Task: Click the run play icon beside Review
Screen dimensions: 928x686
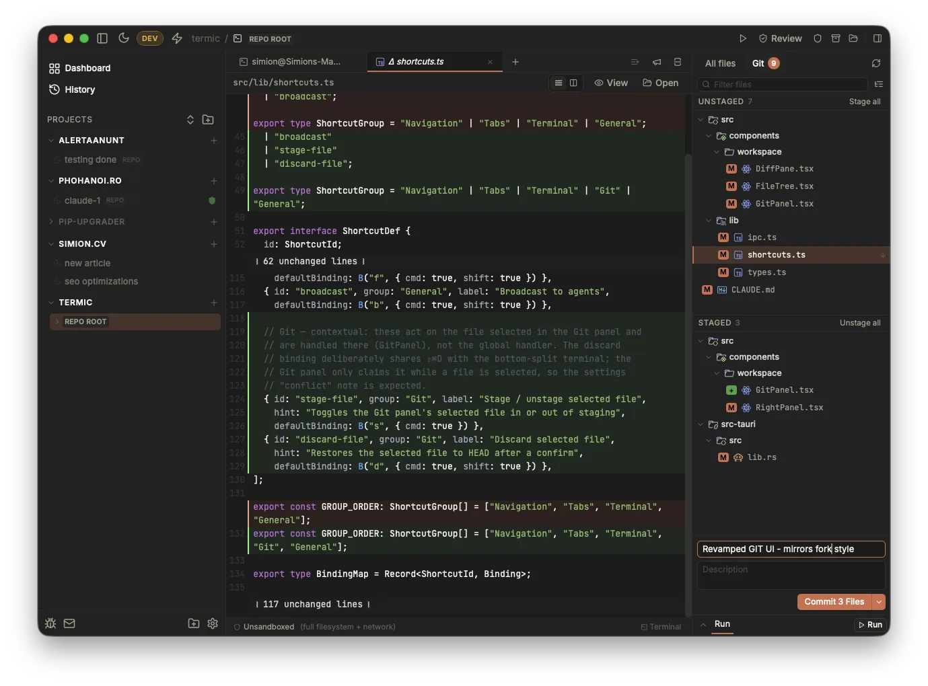Action: coord(743,38)
